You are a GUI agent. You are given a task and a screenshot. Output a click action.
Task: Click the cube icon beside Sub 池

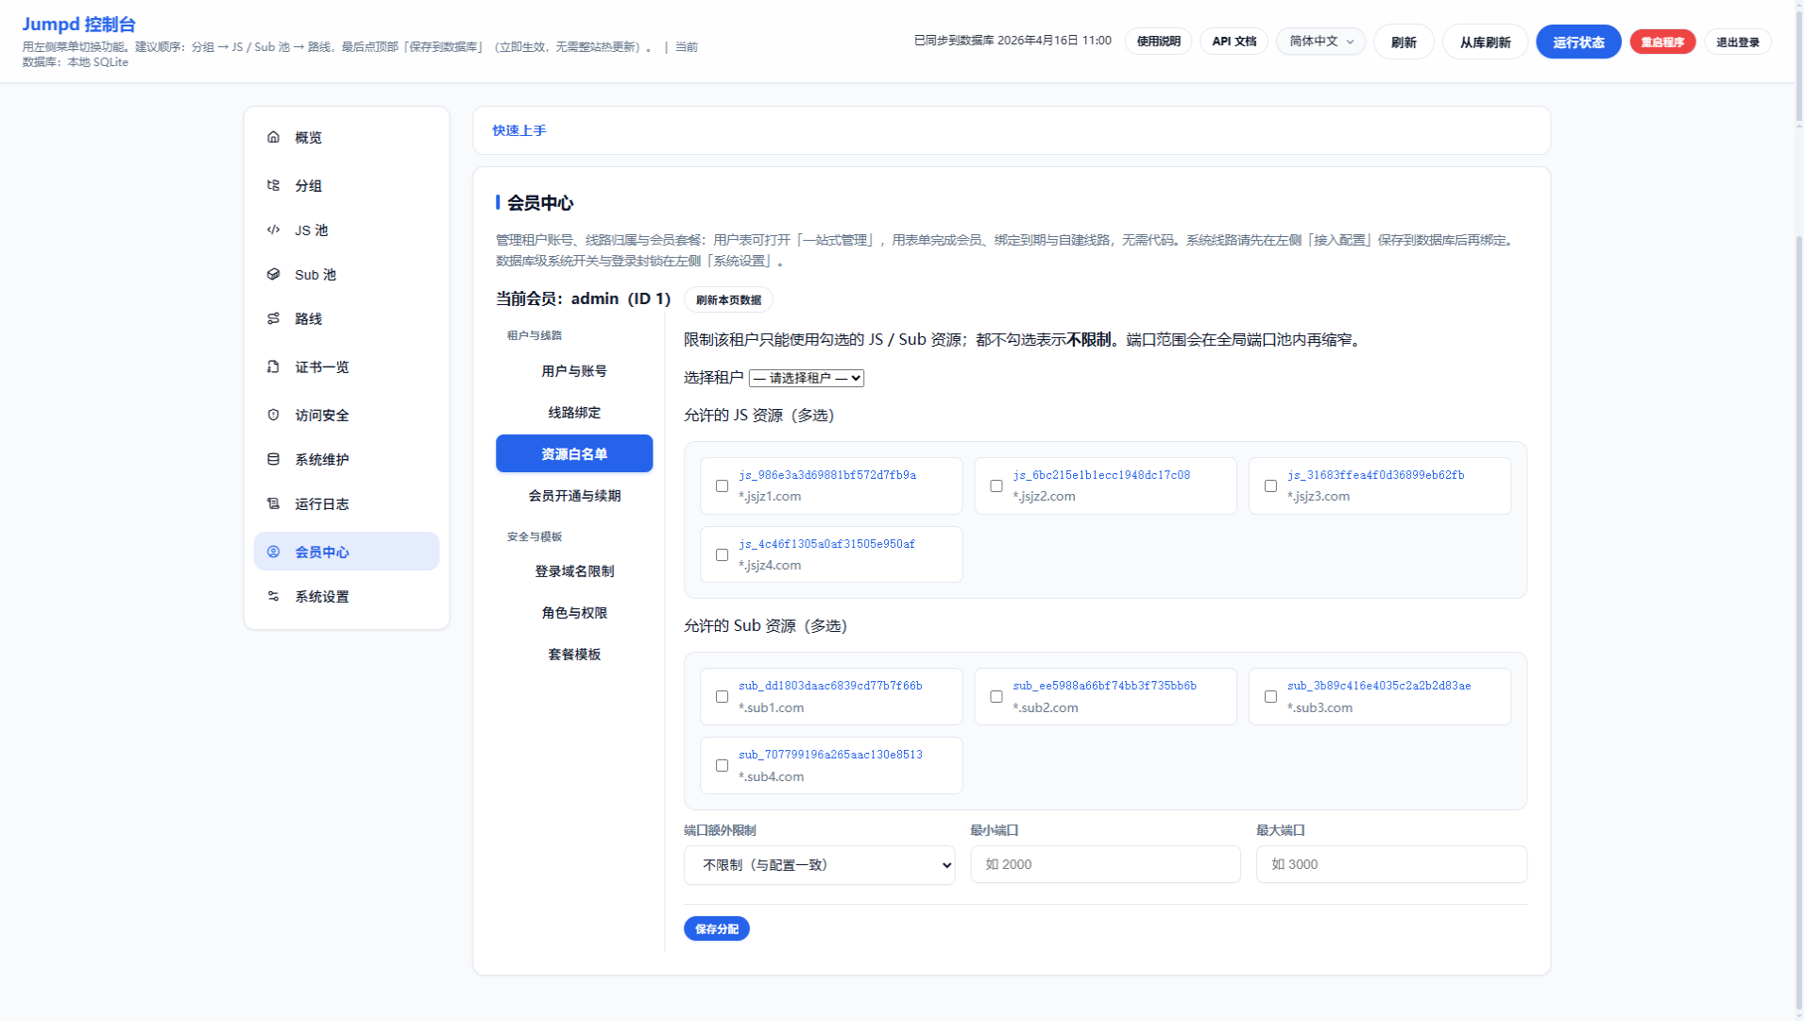(273, 274)
